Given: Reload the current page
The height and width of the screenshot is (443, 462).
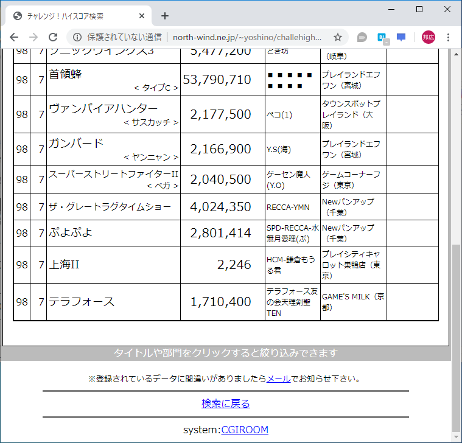Looking at the screenshot, I should point(53,37).
